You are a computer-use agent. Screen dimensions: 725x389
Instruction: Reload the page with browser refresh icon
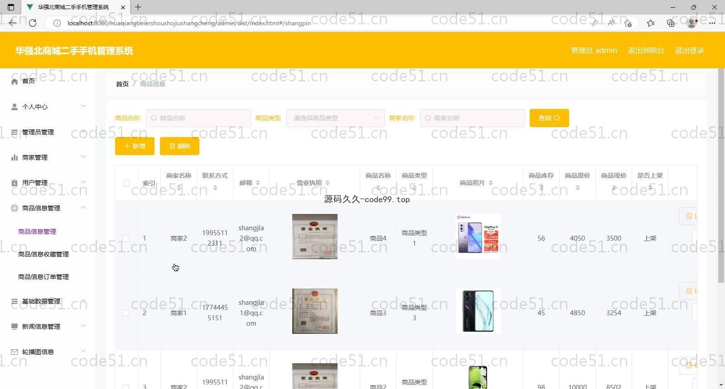click(x=33, y=23)
